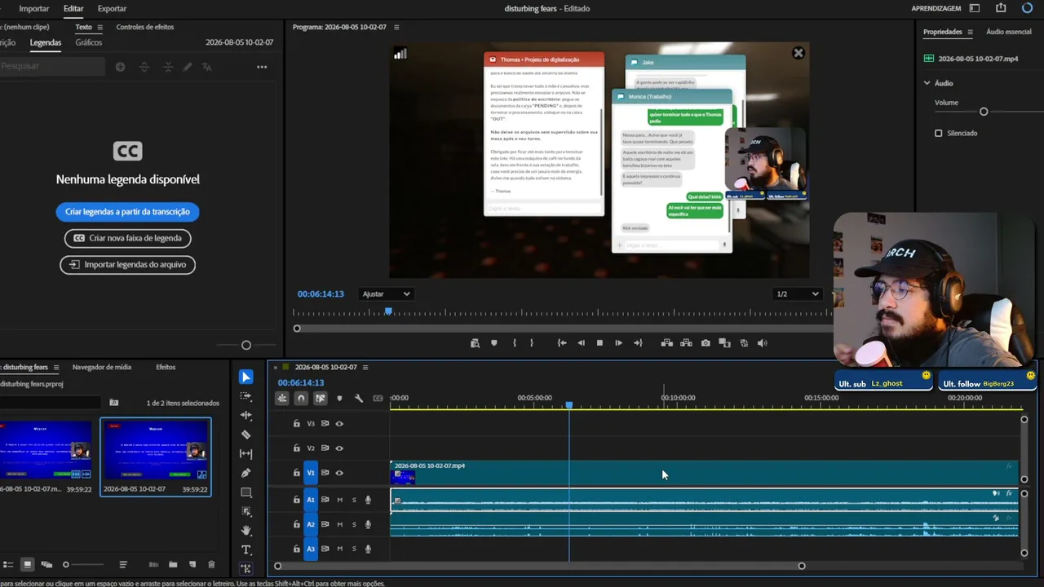1044x587 pixels.
Task: Click Importar legendas do arquivo
Action: (128, 264)
